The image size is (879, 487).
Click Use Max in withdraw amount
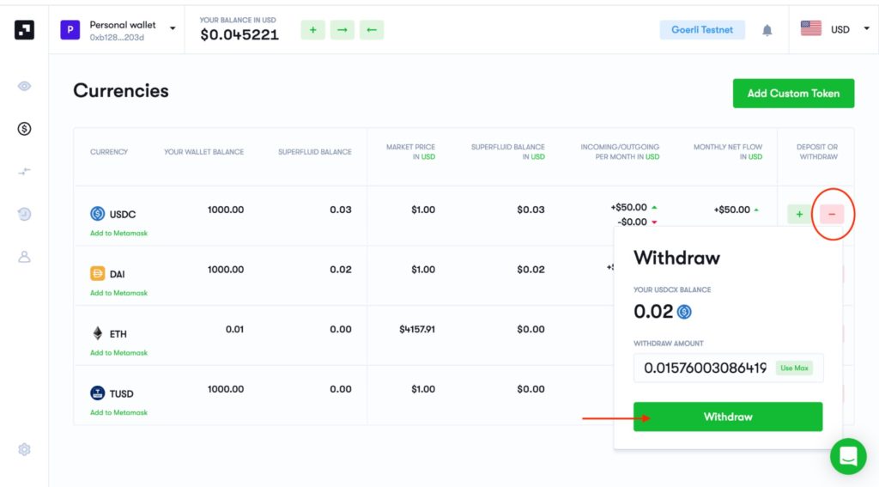[x=794, y=368]
